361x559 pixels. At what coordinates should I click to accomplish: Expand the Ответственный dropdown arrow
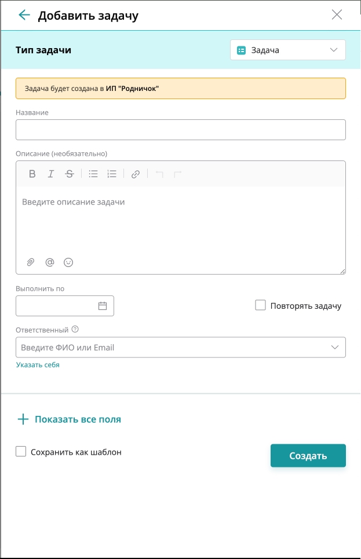pos(334,347)
